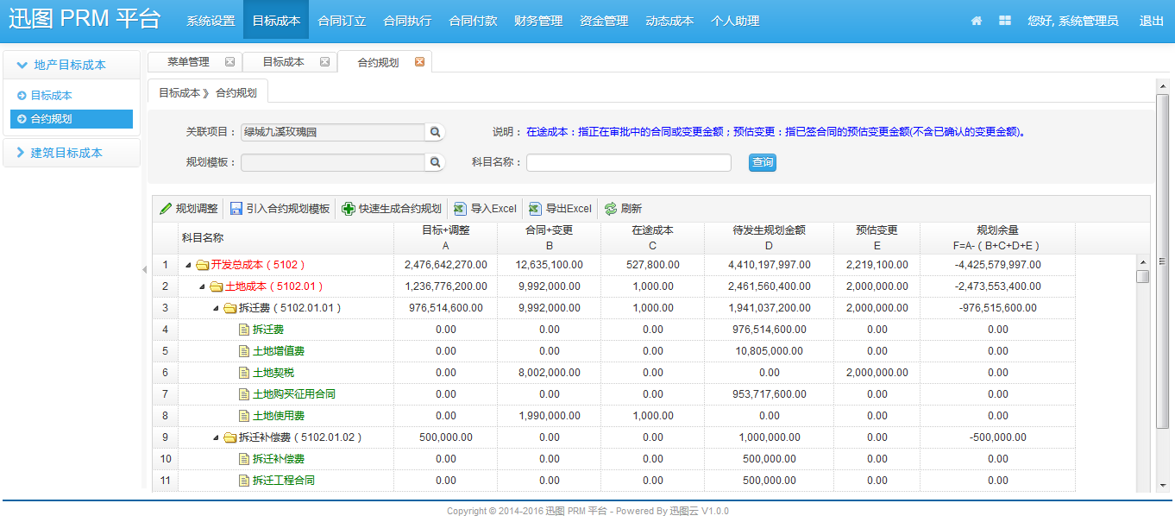The image size is (1175, 522).
Task: Click the document icon in row 4 拆迁费
Action: pyautogui.click(x=244, y=330)
